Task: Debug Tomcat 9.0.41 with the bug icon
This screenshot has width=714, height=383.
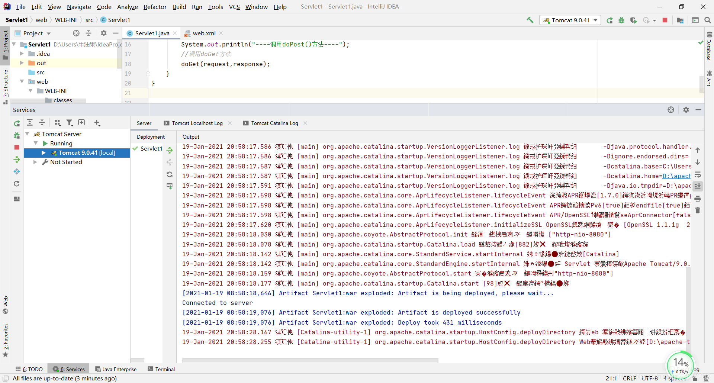Action: 621,20
